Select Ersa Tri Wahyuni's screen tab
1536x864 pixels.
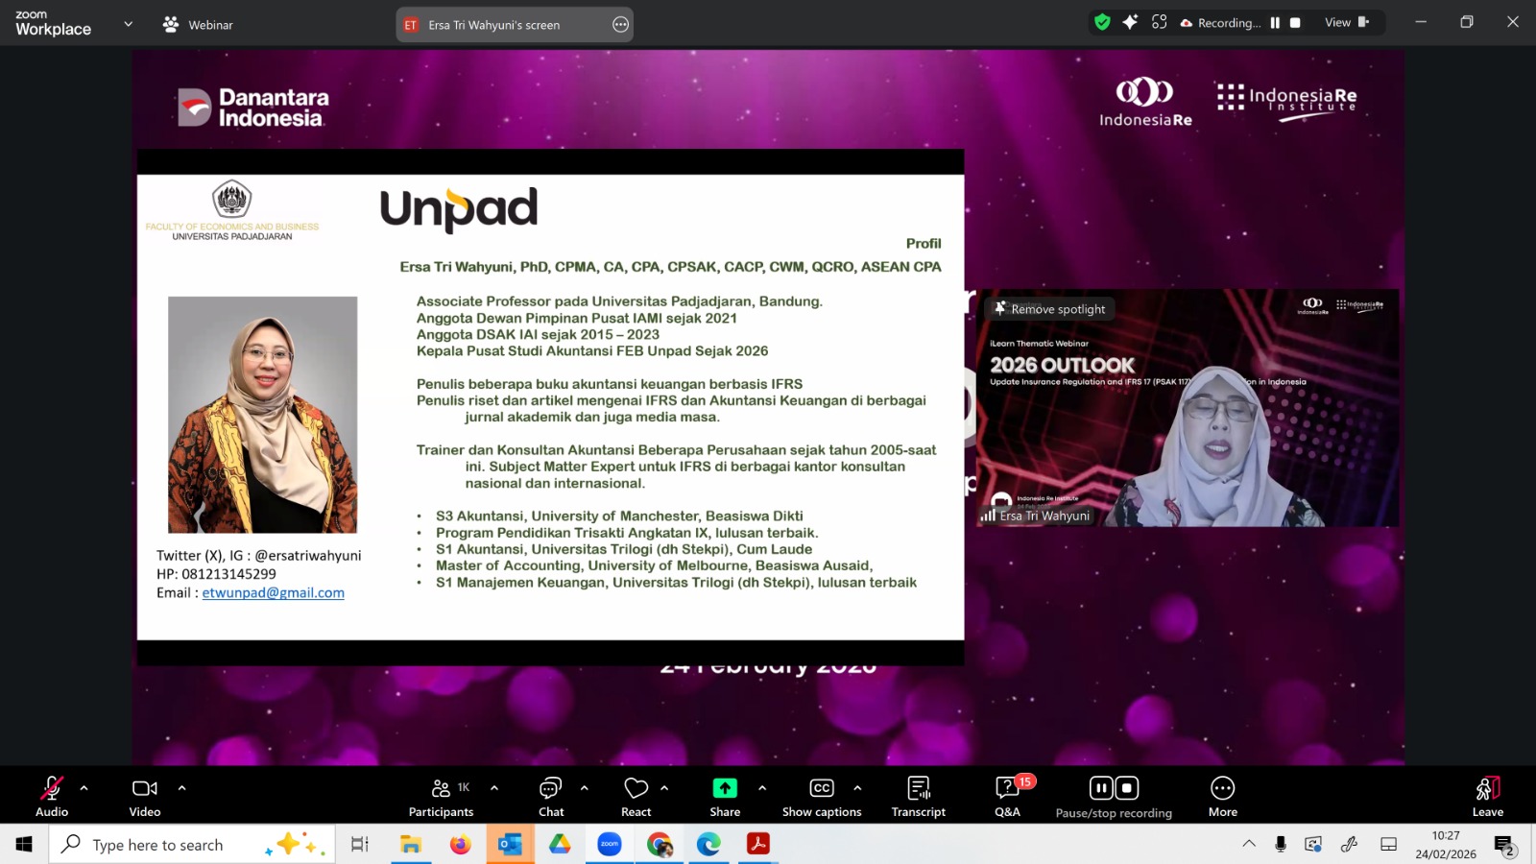[494, 25]
